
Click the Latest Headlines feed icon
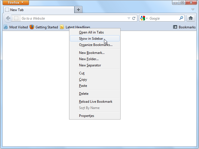click(x=62, y=27)
